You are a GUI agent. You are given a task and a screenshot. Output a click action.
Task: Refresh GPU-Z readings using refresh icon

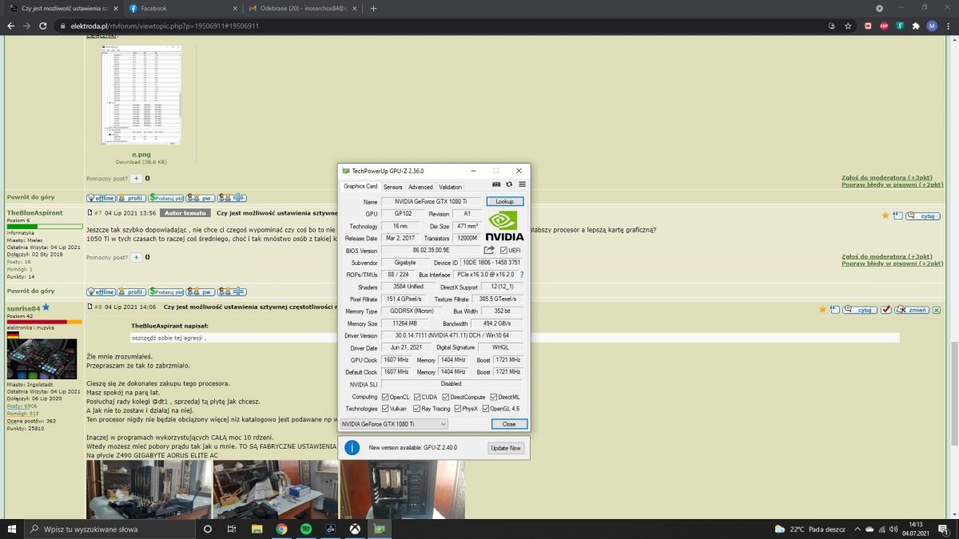pos(509,184)
